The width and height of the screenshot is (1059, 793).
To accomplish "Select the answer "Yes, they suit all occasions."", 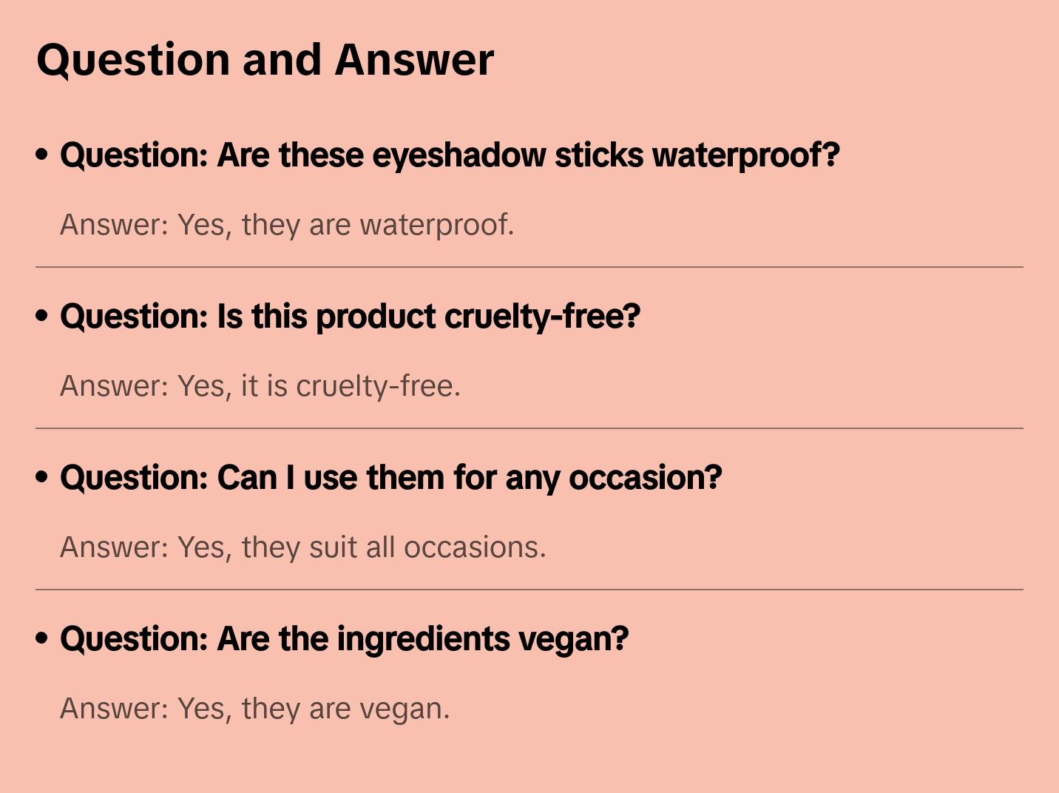I will [x=303, y=547].
